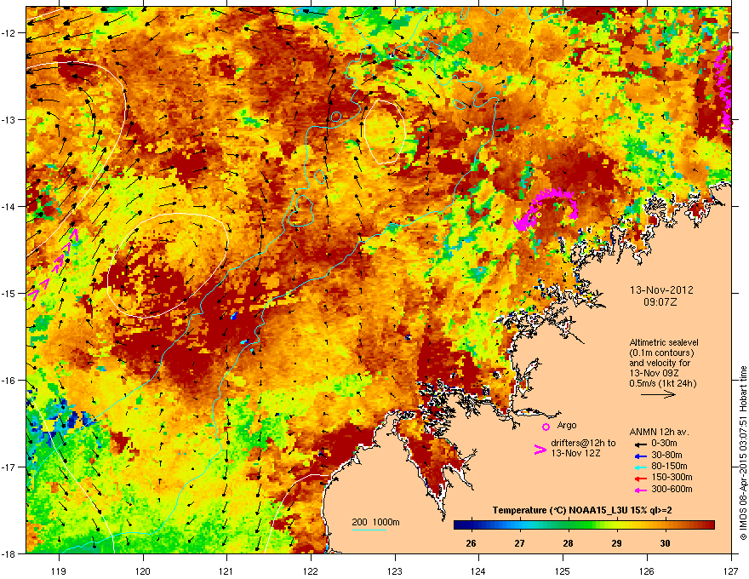This screenshot has height=579, width=749.
Task: Click the time label 09:07Z
Action: click(660, 302)
